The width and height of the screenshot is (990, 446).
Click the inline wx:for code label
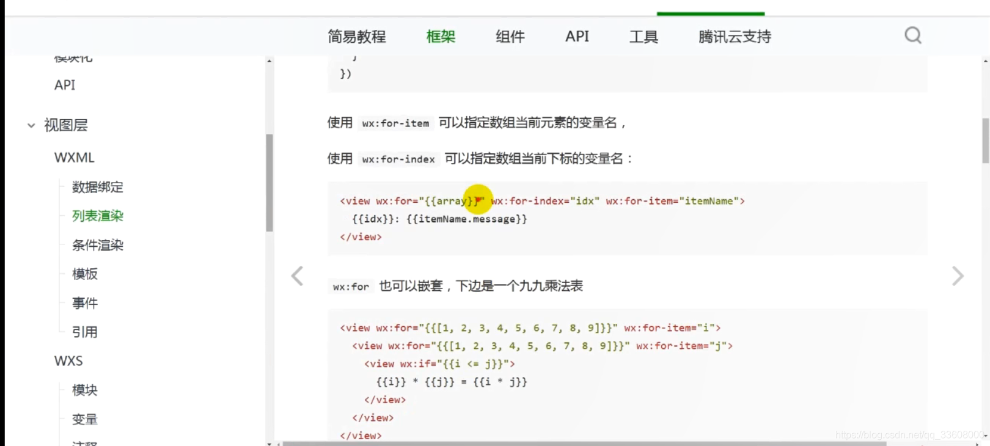pos(351,287)
